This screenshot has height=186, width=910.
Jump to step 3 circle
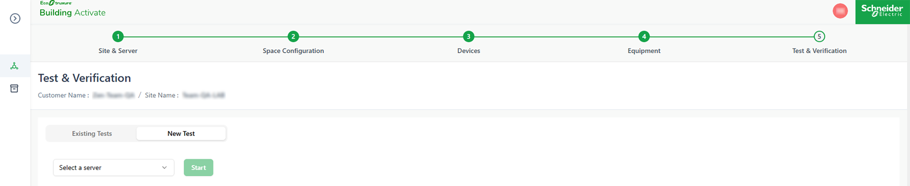point(468,36)
